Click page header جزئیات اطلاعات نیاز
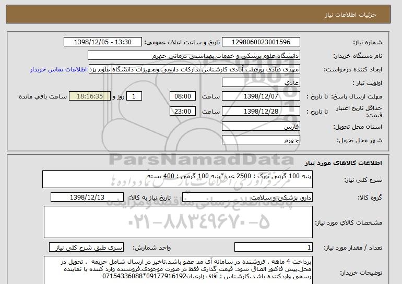 [x=350, y=15]
